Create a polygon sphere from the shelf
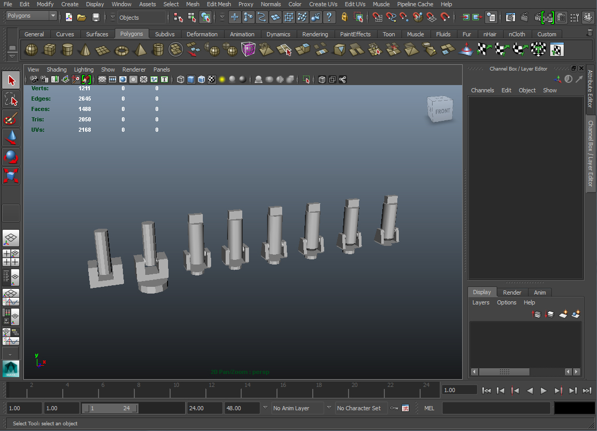This screenshot has width=597, height=431. 30,49
